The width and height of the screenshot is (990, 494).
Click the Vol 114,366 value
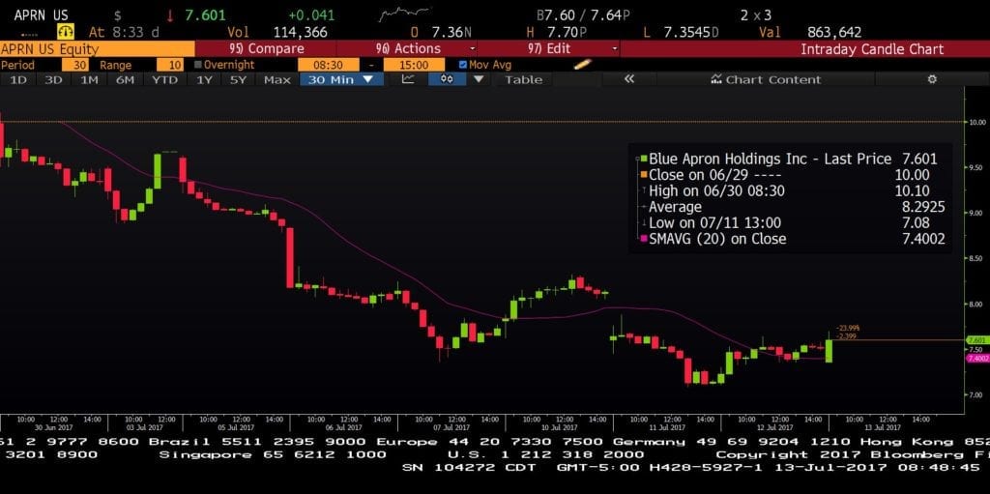pos(300,32)
